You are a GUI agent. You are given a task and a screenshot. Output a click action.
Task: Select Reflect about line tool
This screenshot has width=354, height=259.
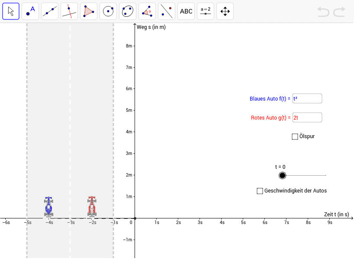point(167,11)
